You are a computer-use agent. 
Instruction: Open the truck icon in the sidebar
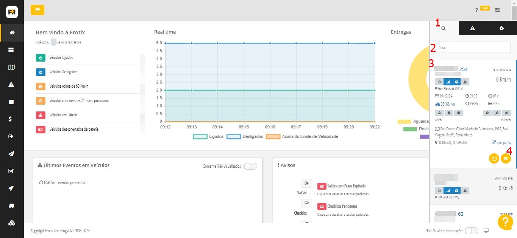tap(12, 206)
